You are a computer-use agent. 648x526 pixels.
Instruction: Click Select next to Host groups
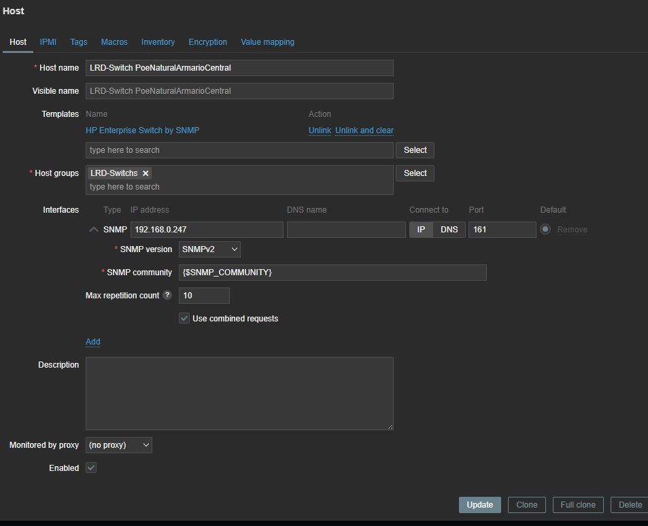pyautogui.click(x=415, y=173)
